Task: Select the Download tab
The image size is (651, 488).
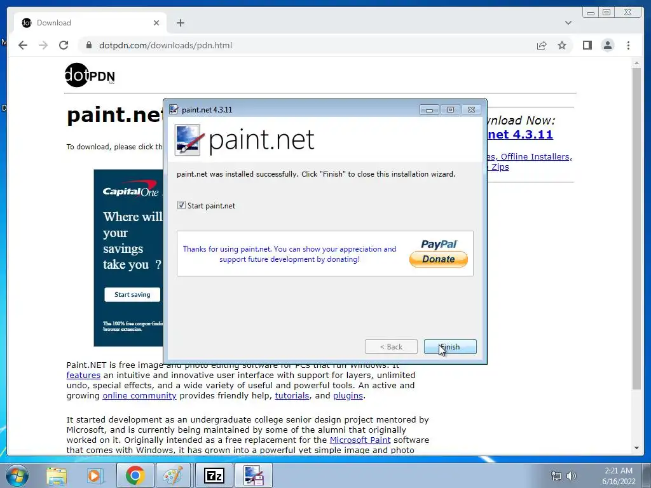Action: (90, 23)
